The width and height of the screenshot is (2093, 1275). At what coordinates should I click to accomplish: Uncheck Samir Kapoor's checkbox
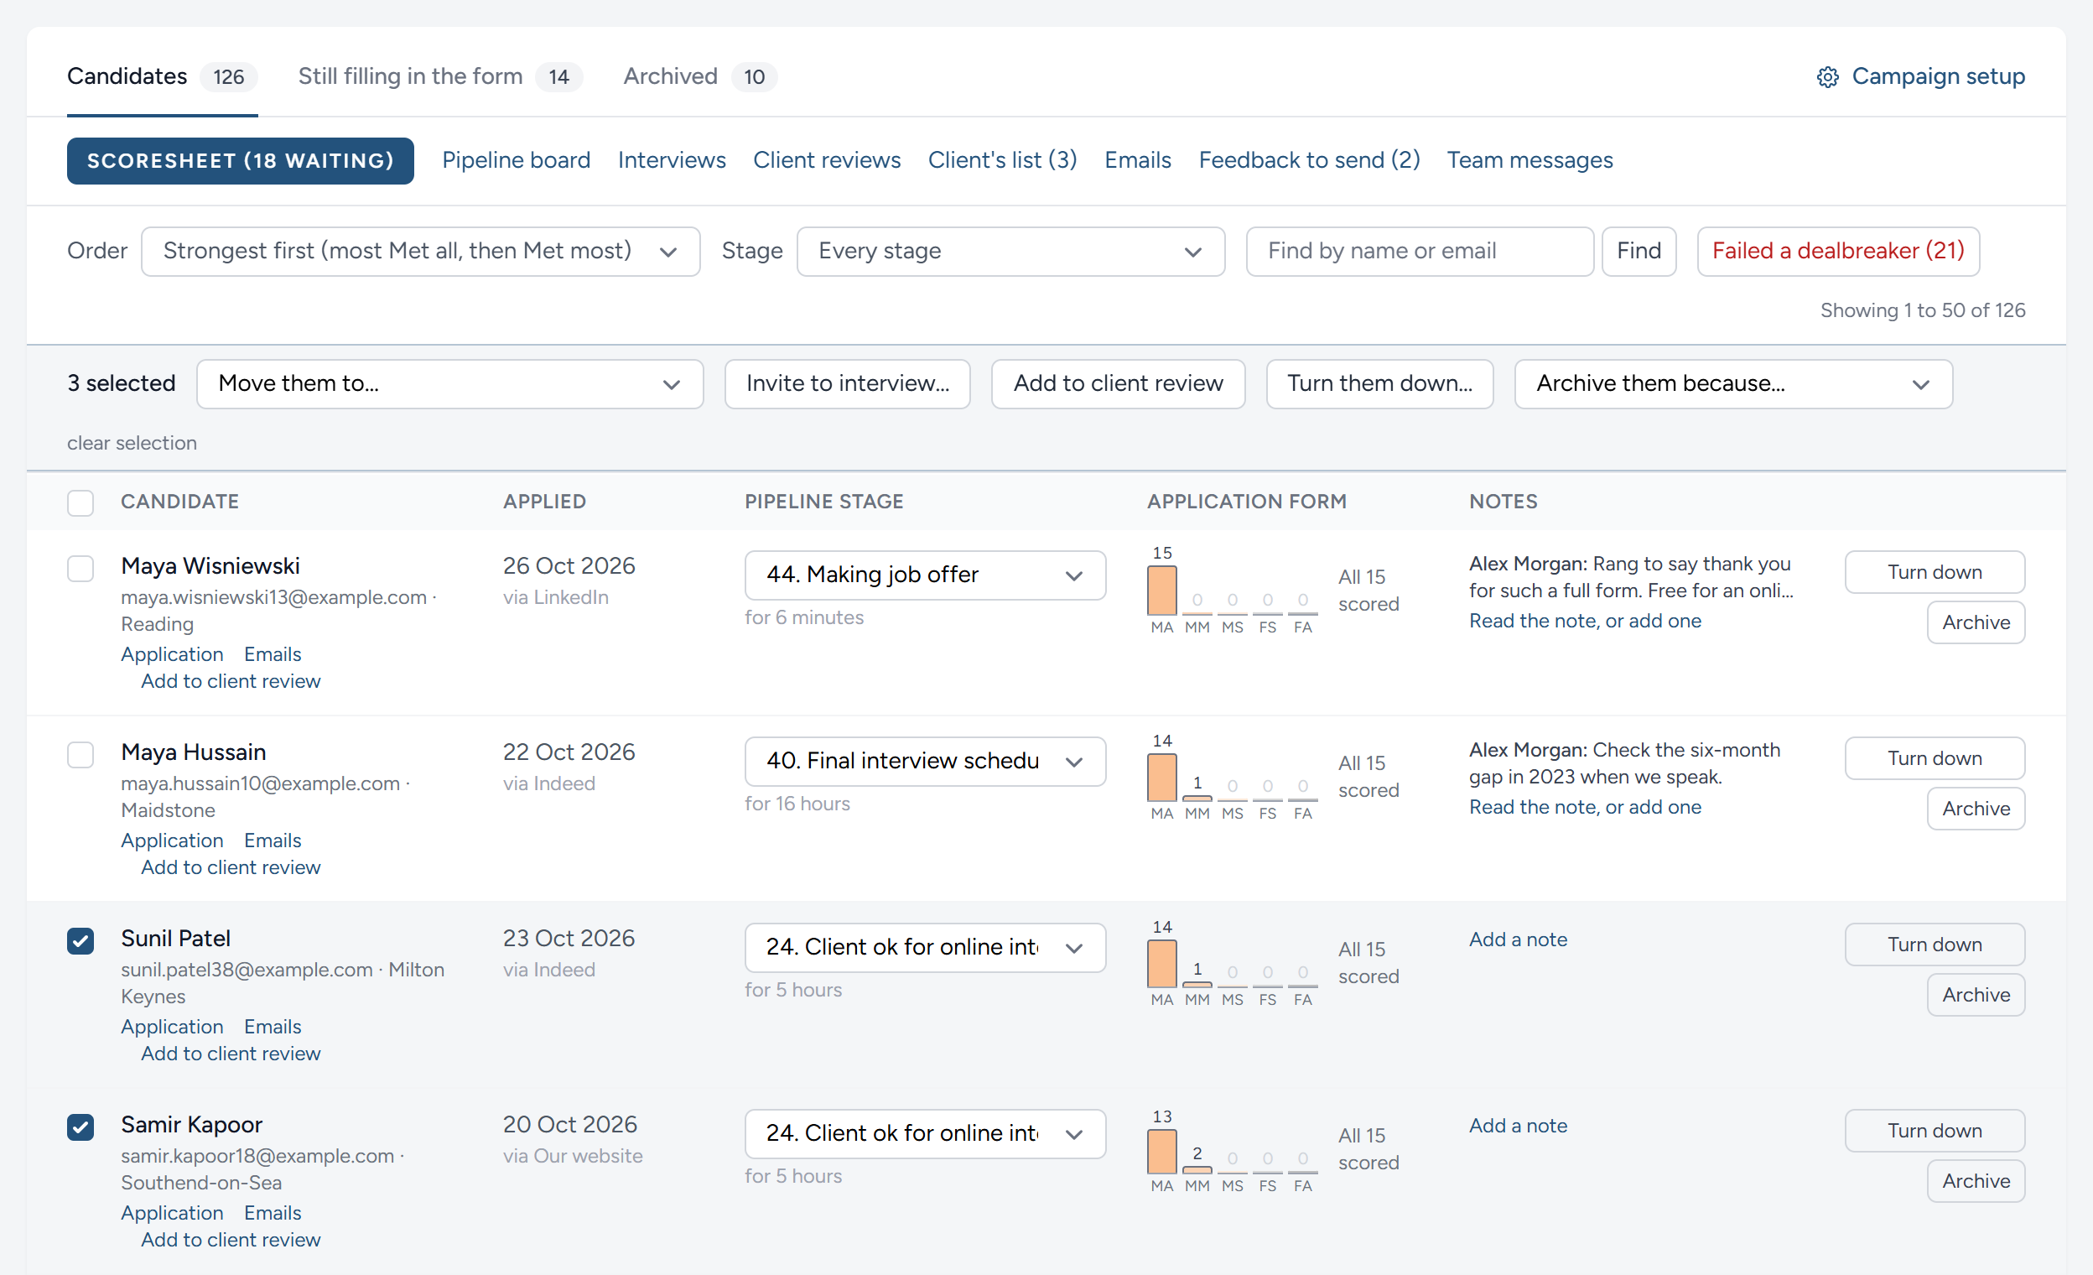click(80, 1126)
